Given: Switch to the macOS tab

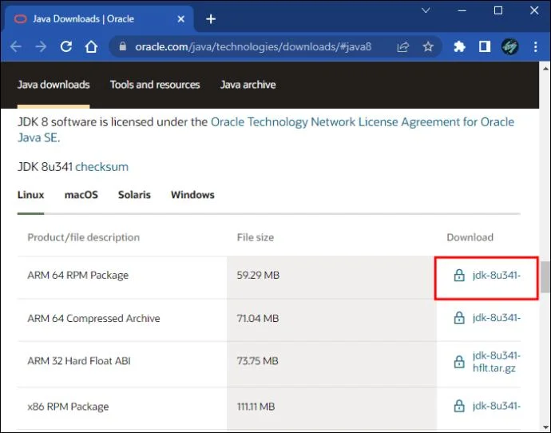Looking at the screenshot, I should tap(81, 195).
